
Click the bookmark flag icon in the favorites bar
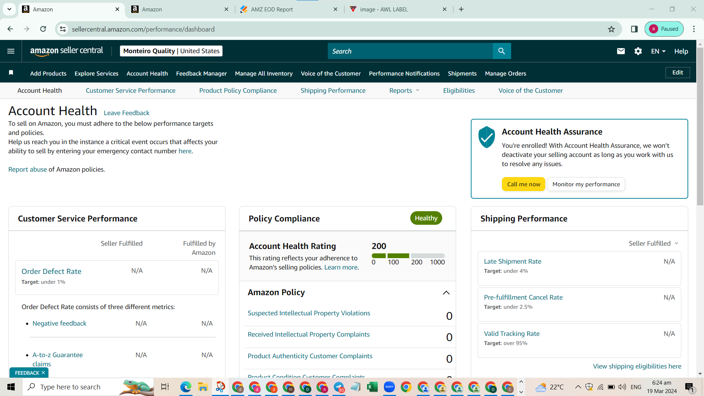[x=11, y=73]
